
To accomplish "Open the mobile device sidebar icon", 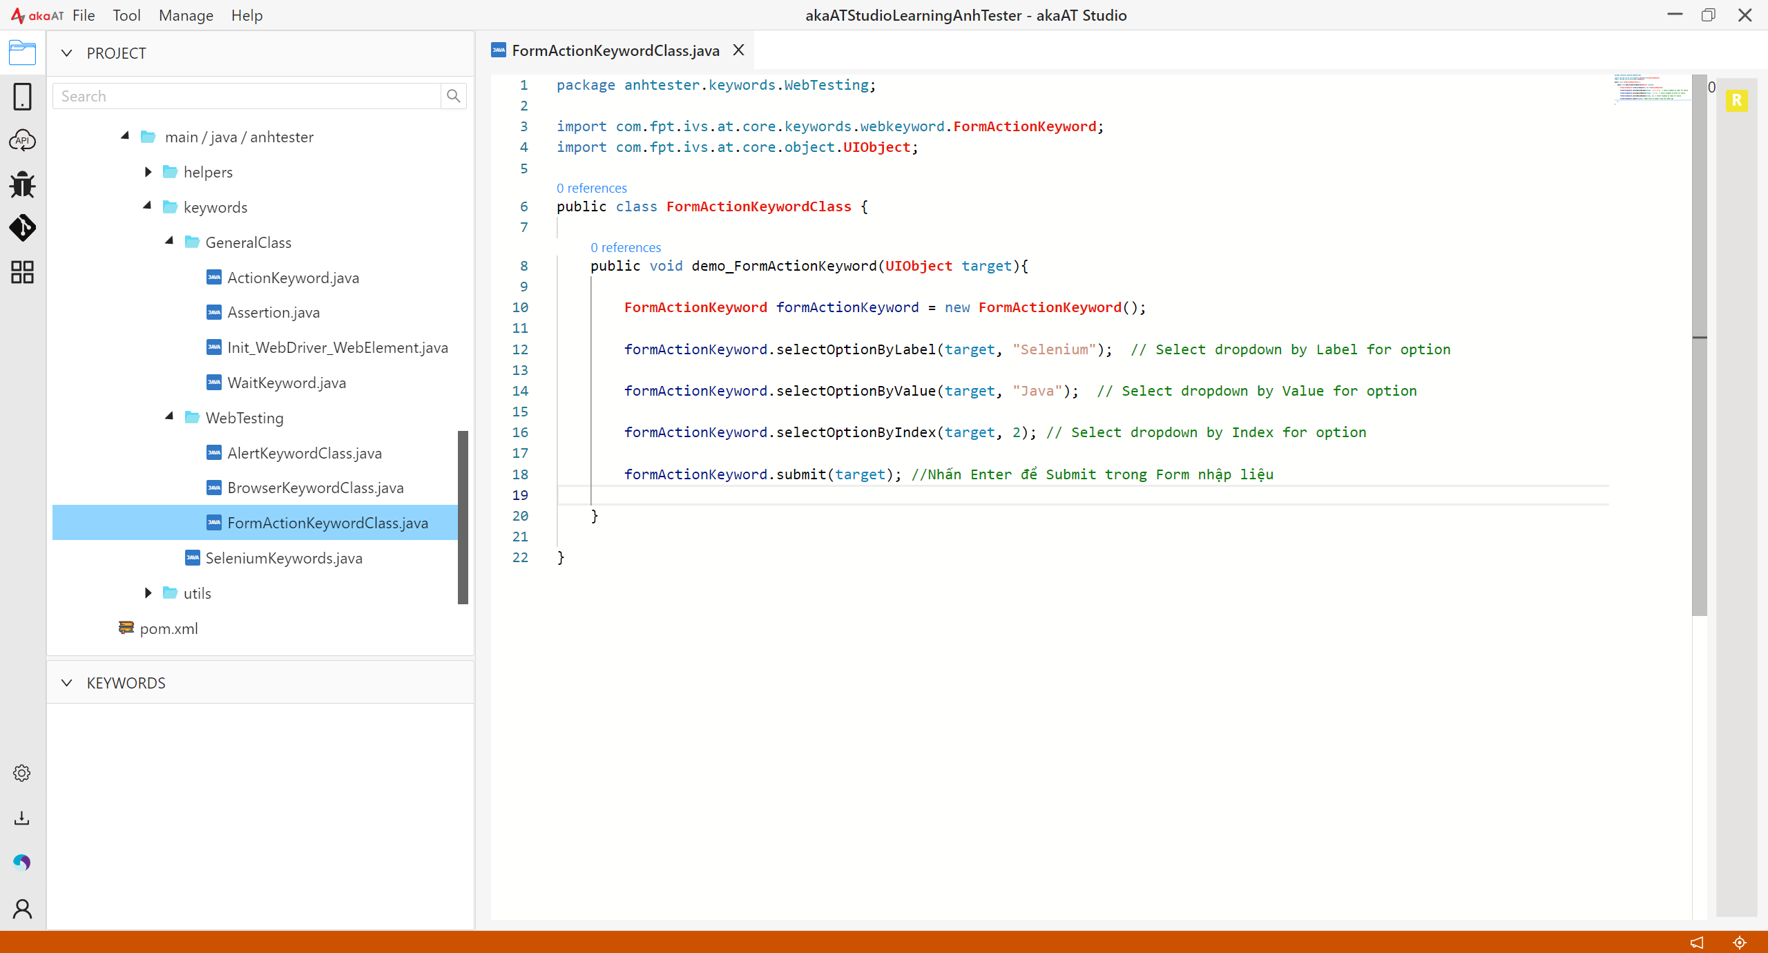I will pyautogui.click(x=22, y=97).
